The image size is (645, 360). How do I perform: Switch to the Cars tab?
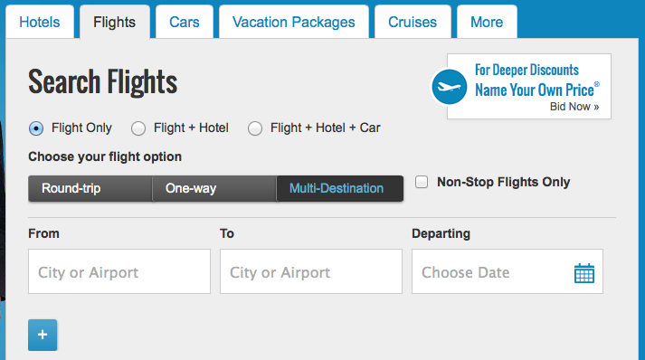tap(185, 22)
